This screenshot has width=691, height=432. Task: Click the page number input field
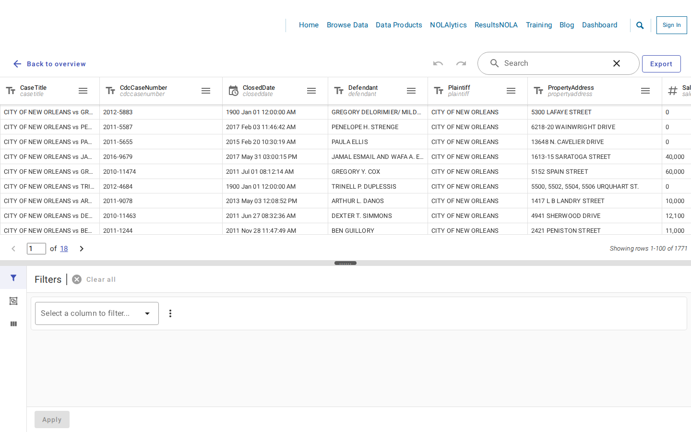[36, 249]
